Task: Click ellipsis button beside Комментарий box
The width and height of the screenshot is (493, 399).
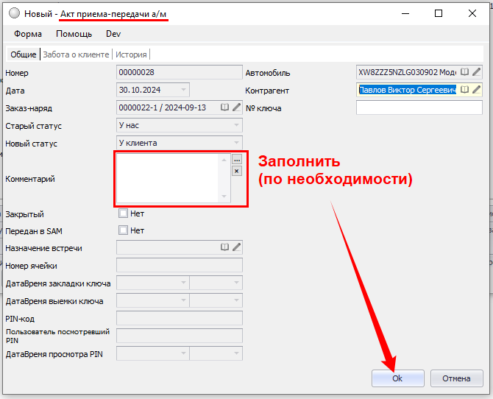Action: pos(236,159)
